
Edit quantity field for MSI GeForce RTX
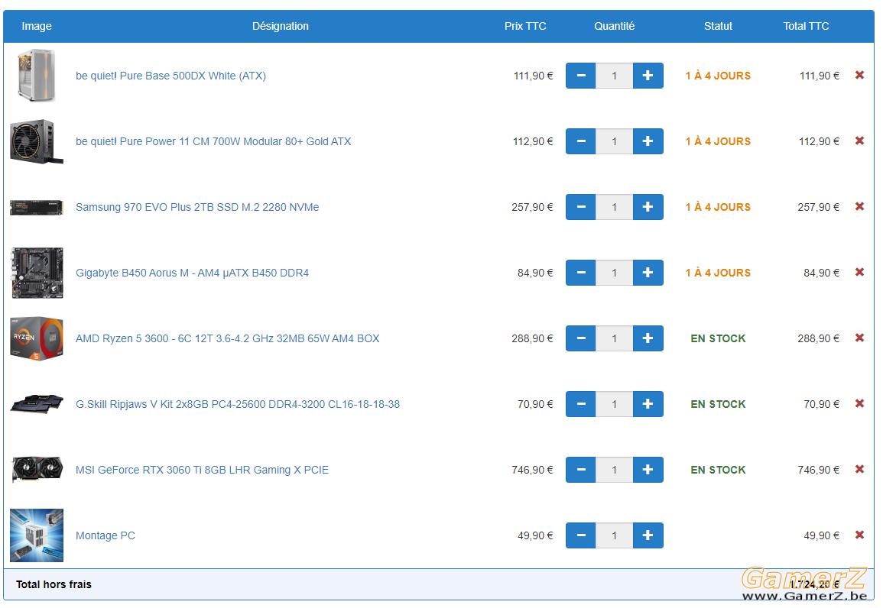tap(615, 470)
